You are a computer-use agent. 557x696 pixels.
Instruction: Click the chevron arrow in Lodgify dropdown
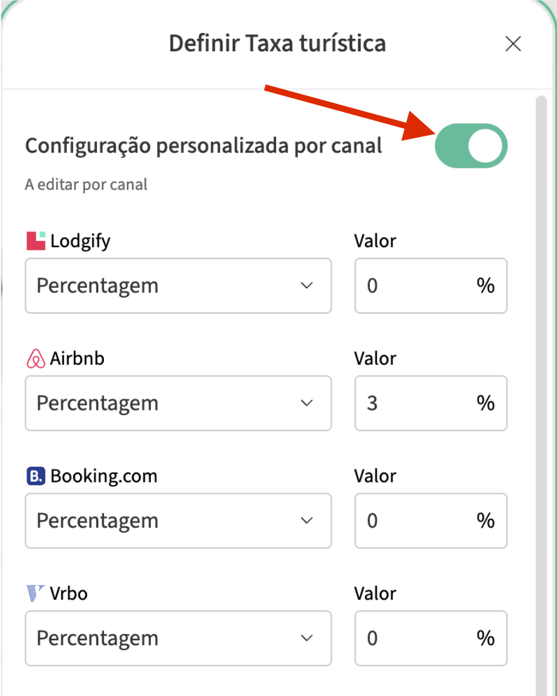(x=307, y=286)
